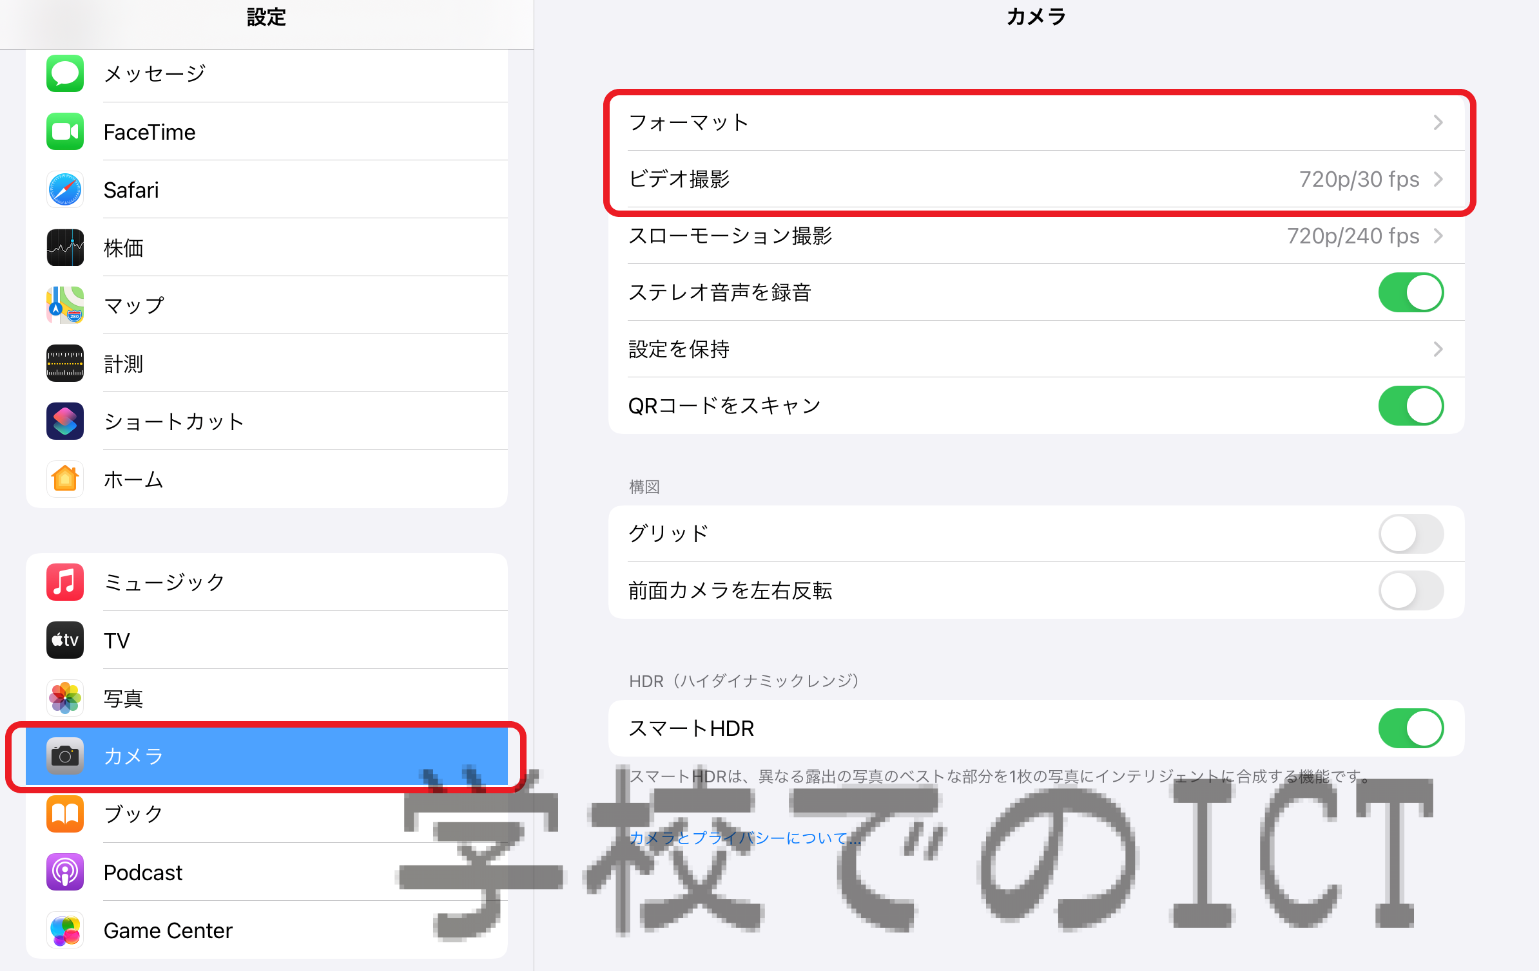This screenshot has width=1539, height=971.
Task: Select the スローモーション撮影 row label
Action: pyautogui.click(x=730, y=236)
